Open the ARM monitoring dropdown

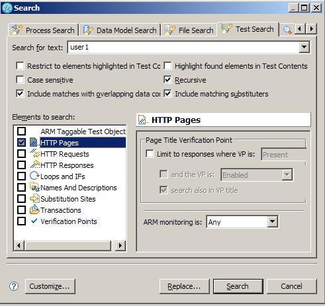click(273, 221)
